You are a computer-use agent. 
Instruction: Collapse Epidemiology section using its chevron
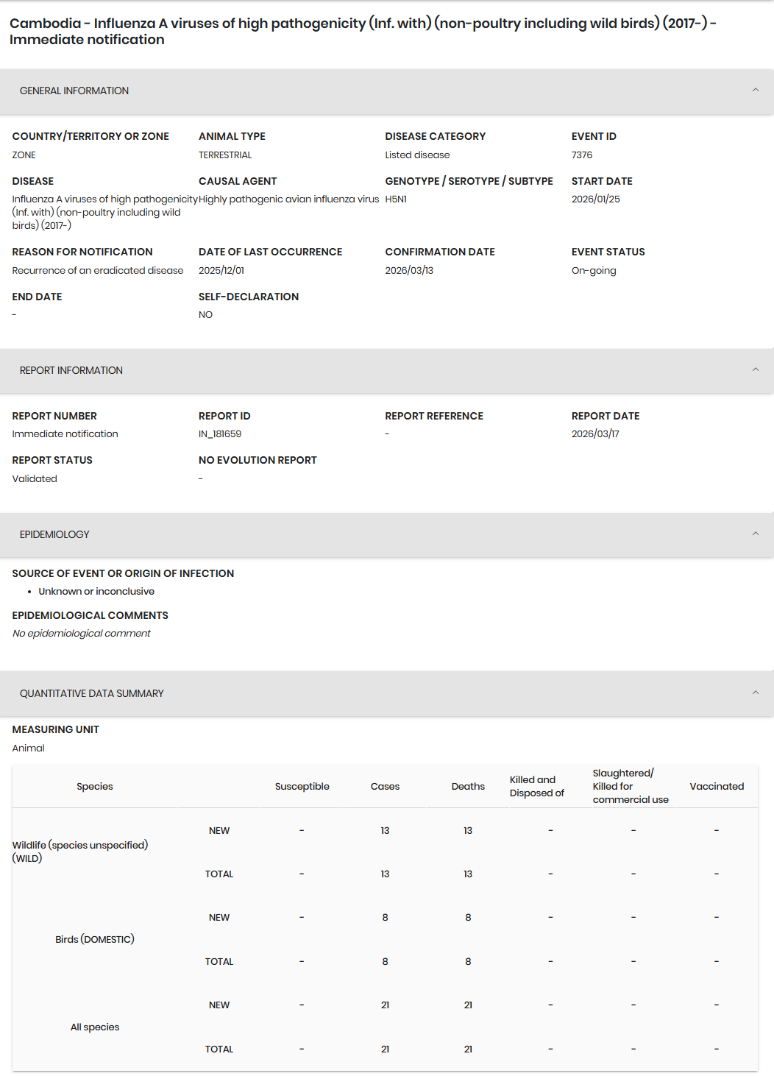pos(755,534)
